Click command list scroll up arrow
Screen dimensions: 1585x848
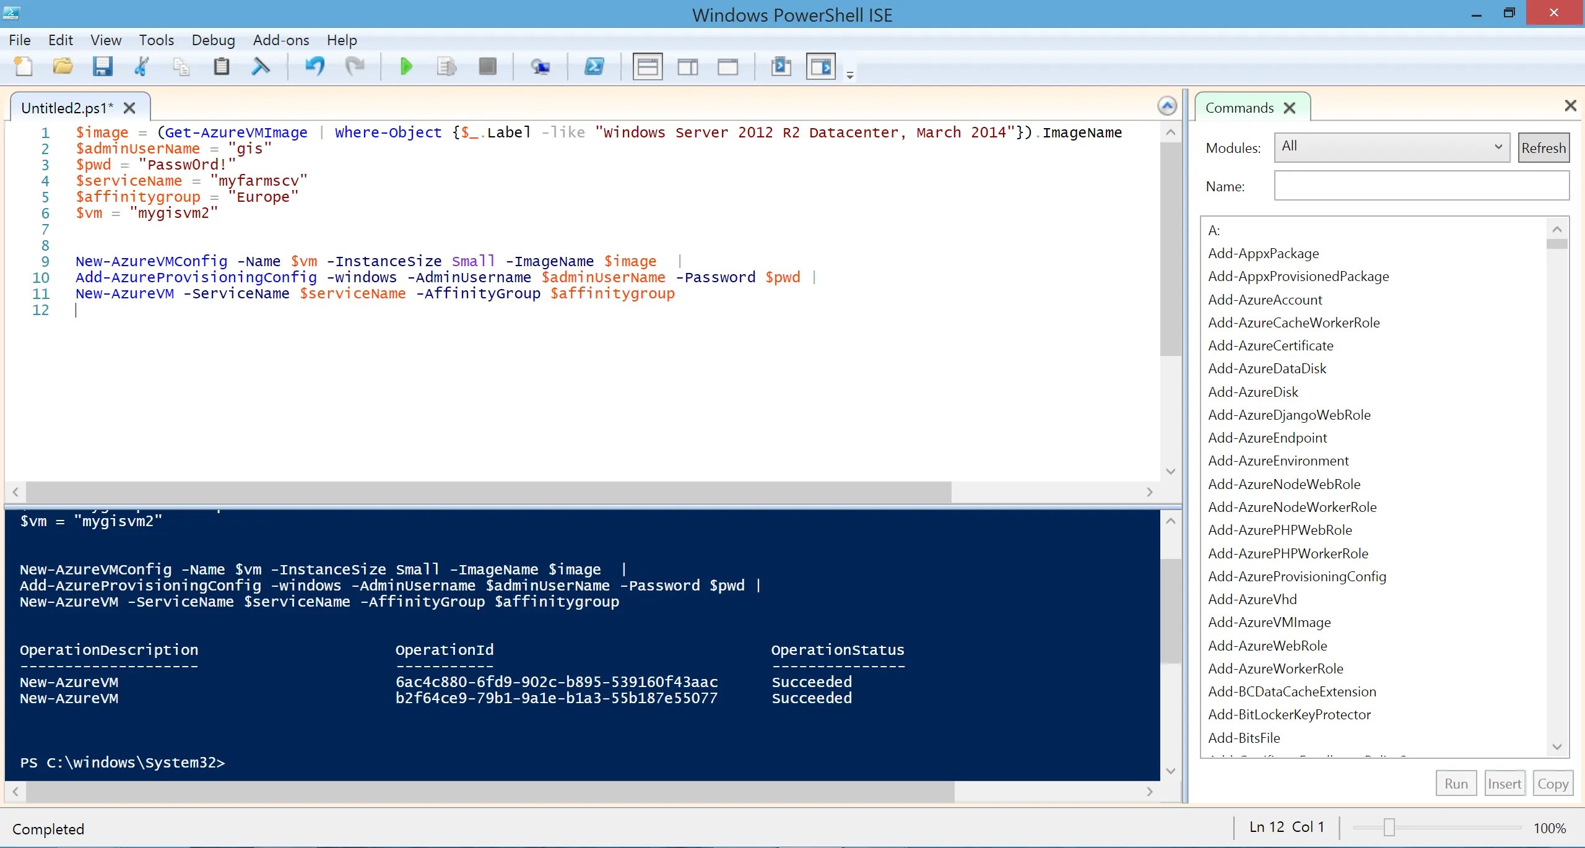point(1557,230)
